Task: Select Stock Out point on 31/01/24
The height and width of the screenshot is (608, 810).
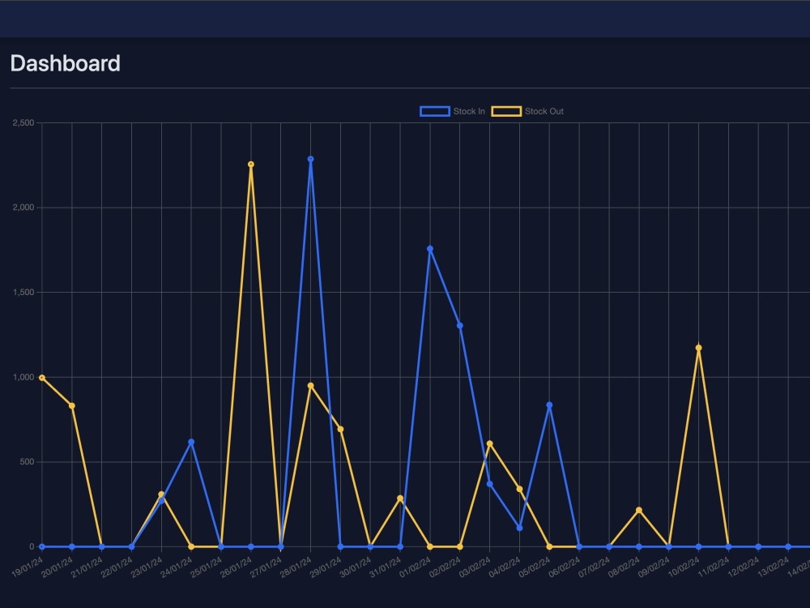Action: [400, 499]
